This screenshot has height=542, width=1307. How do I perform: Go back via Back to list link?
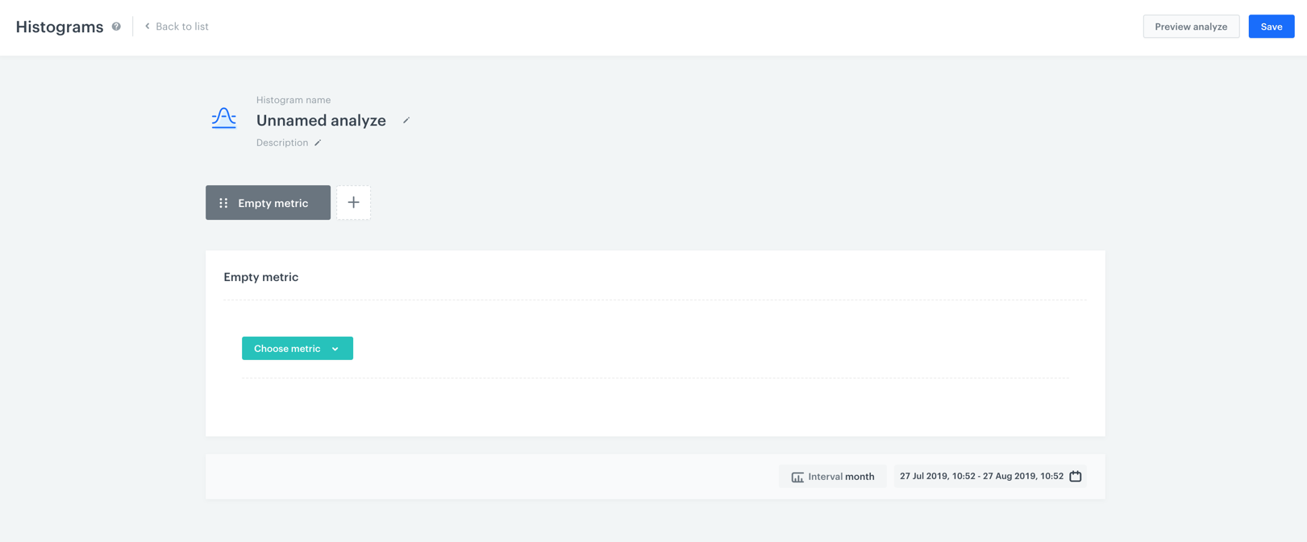[x=181, y=27]
